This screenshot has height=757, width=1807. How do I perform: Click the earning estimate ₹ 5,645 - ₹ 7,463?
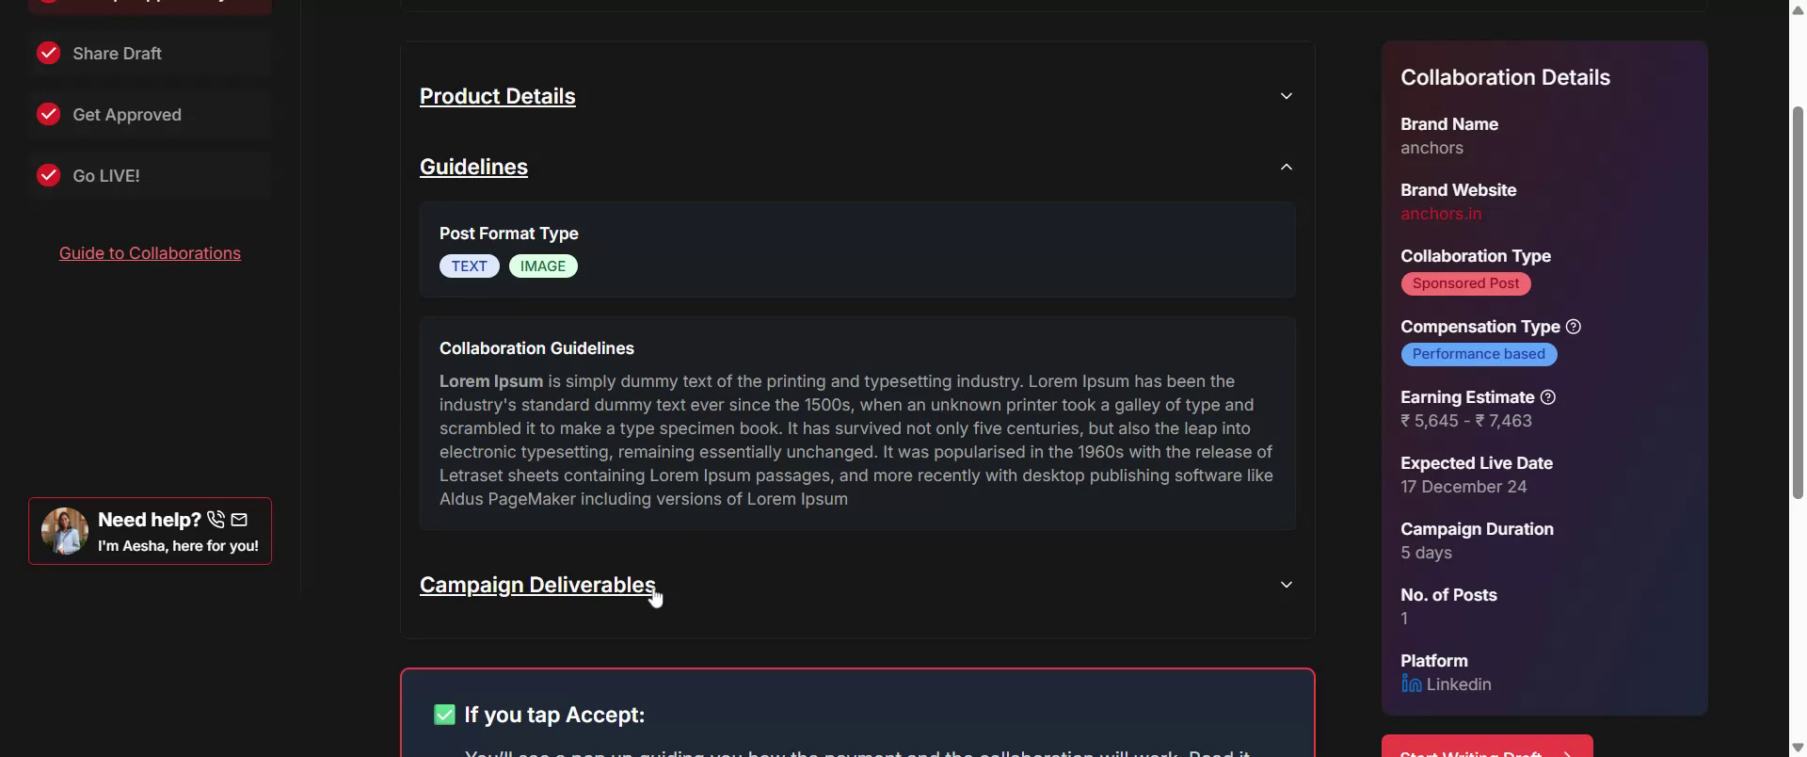coord(1466,421)
